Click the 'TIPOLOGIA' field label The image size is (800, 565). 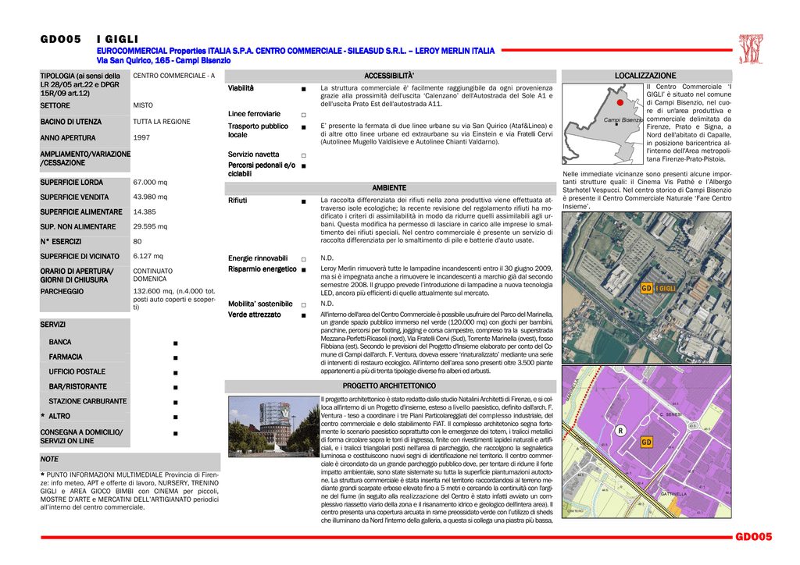tap(80, 84)
